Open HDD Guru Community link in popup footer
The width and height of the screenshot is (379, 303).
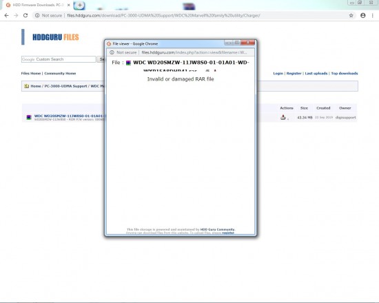217,229
